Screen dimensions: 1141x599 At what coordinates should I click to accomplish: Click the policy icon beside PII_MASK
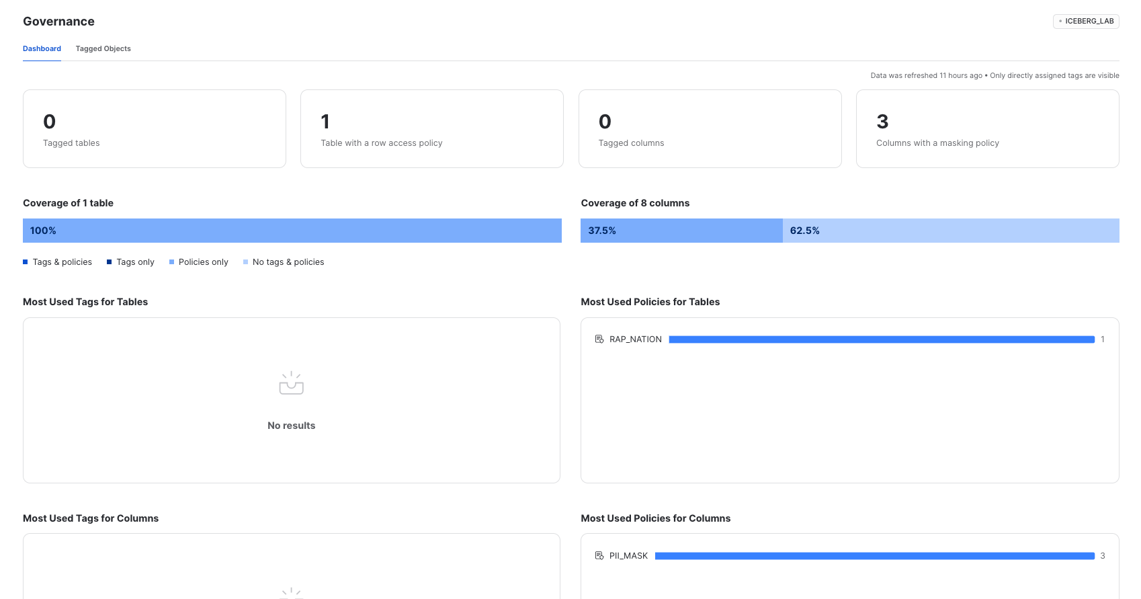pyautogui.click(x=599, y=556)
